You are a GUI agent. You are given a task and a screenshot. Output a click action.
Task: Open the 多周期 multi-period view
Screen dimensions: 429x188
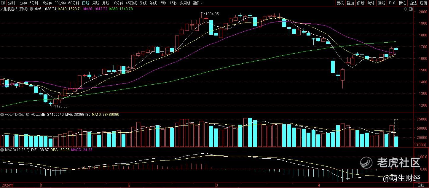coord(185,3)
